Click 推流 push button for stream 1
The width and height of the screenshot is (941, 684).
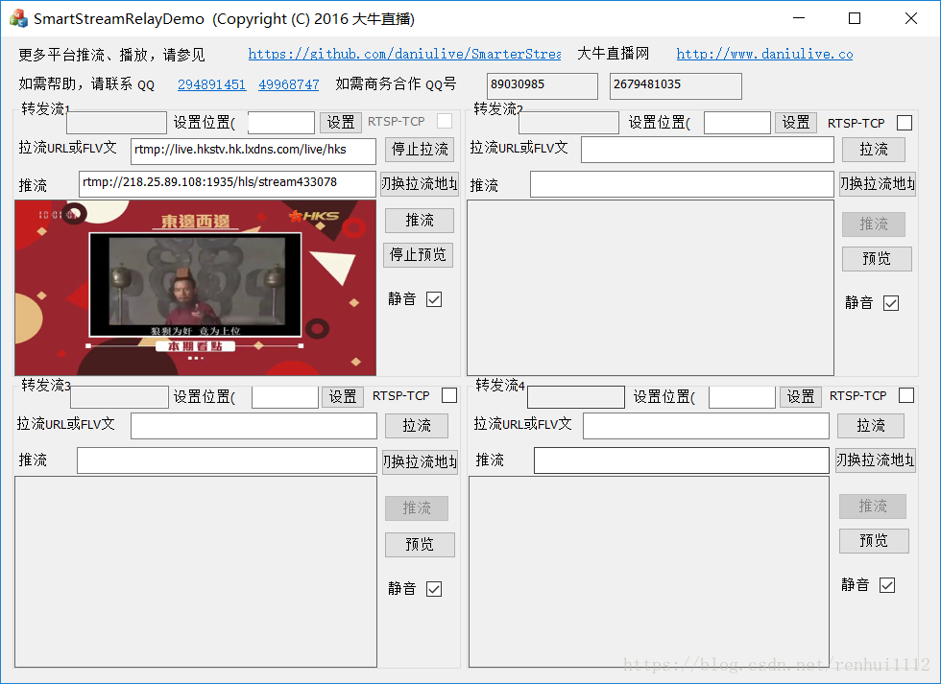coord(419,221)
